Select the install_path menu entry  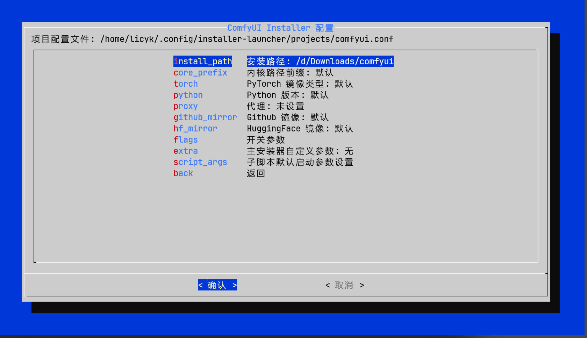(203, 62)
